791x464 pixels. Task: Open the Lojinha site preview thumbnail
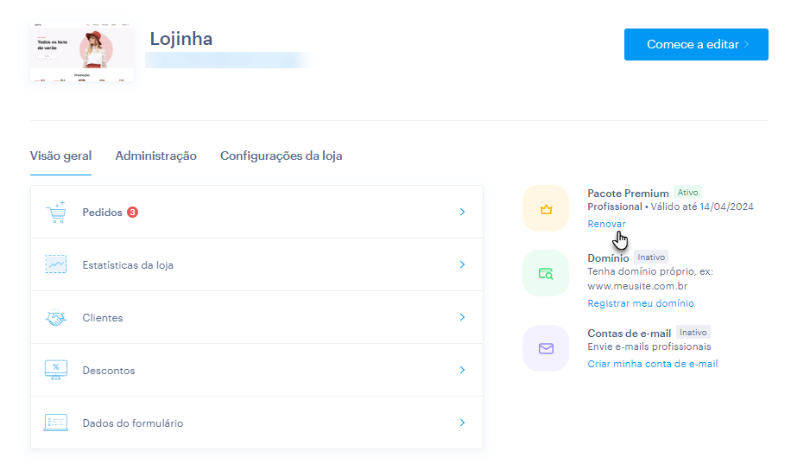point(82,51)
